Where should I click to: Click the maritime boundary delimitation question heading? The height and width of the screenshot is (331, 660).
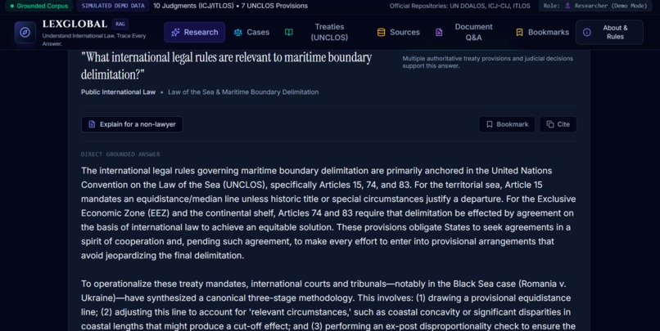227,66
